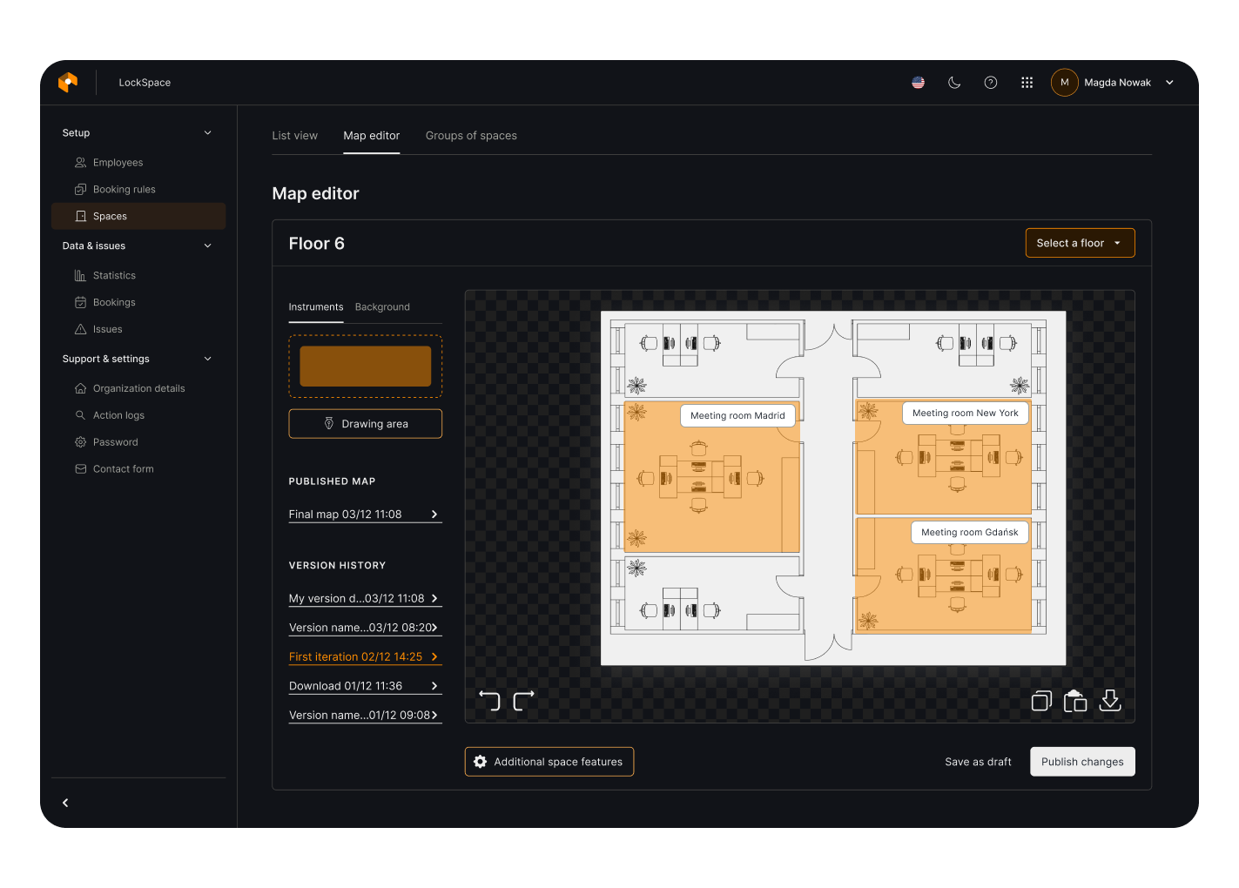This screenshot has height=888, width=1239.
Task: Click the Spaces door icon
Action: click(80, 217)
